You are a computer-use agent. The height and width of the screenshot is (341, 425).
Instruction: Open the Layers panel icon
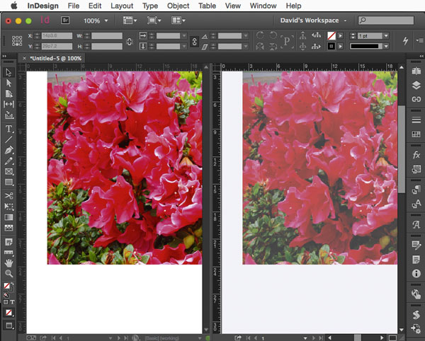416,86
